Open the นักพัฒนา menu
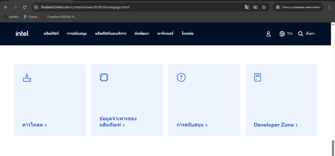335x156 pixels. 142,33
